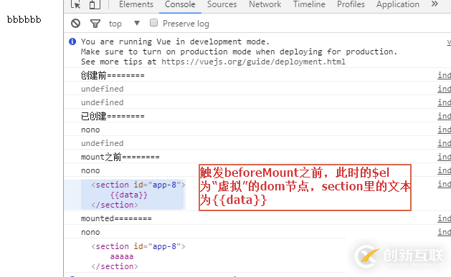The height and width of the screenshot is (277, 451).
Task: Open the Network tab
Action: (265, 4)
